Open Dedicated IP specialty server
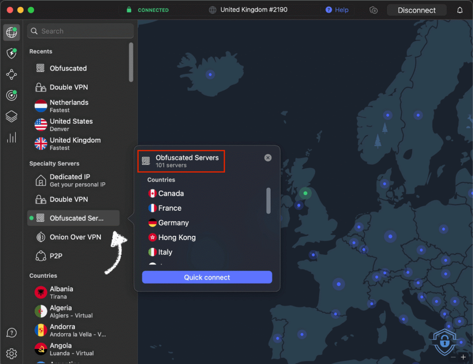This screenshot has width=473, height=364. tap(73, 180)
